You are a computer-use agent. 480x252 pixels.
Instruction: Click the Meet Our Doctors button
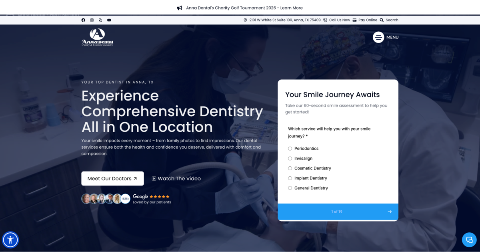112,179
